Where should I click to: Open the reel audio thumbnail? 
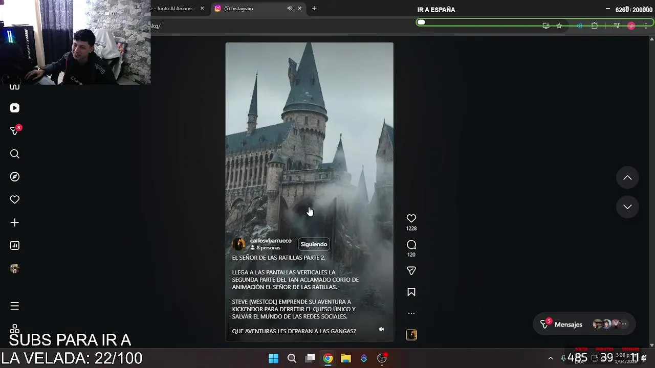(411, 335)
